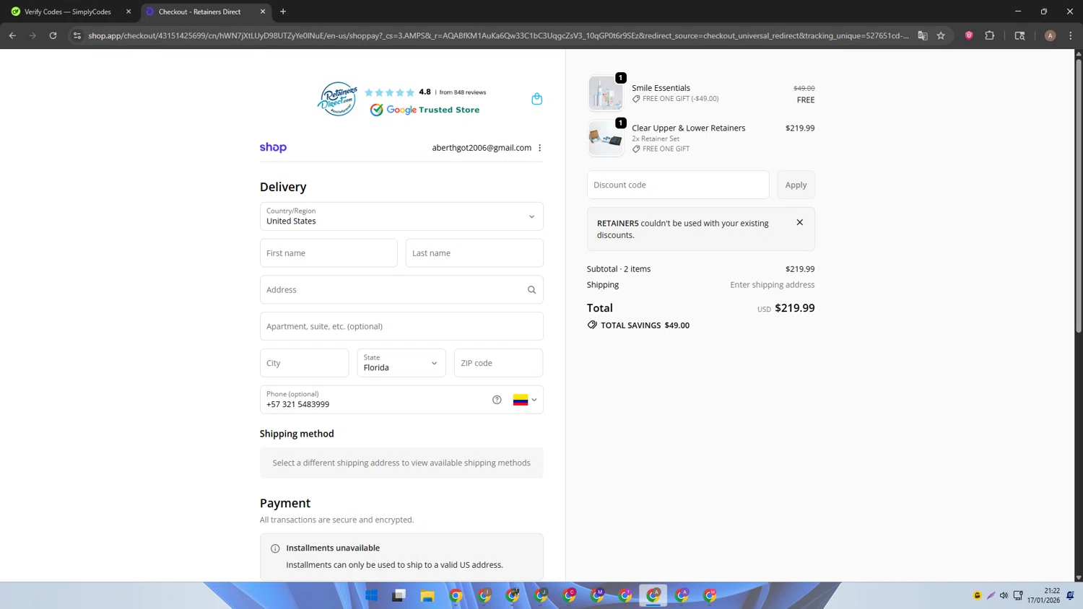Viewport: 1083px width, 609px height.
Task: Click the translate page icon
Action: (x=922, y=35)
